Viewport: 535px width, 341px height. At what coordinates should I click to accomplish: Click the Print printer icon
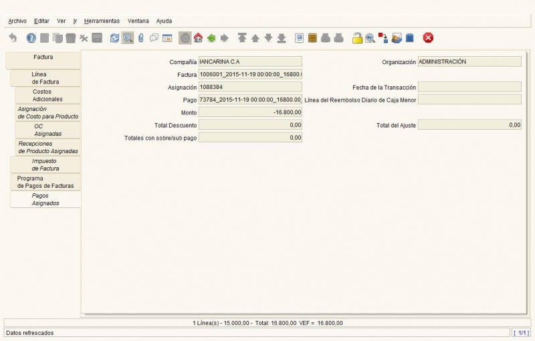pos(338,38)
